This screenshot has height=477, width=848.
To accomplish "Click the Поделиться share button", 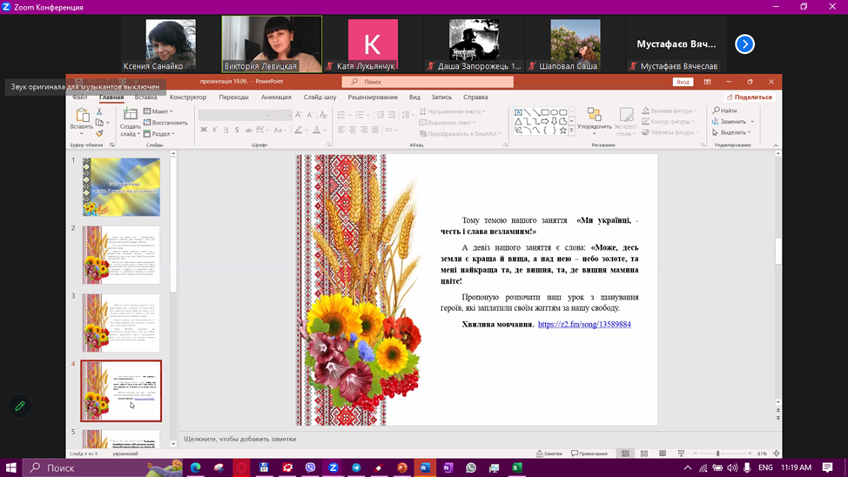I will [x=749, y=97].
